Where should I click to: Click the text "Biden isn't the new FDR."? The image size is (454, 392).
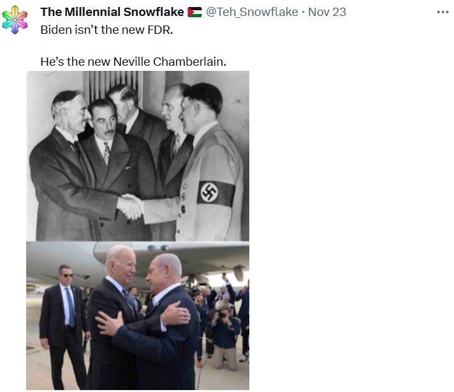coord(106,30)
